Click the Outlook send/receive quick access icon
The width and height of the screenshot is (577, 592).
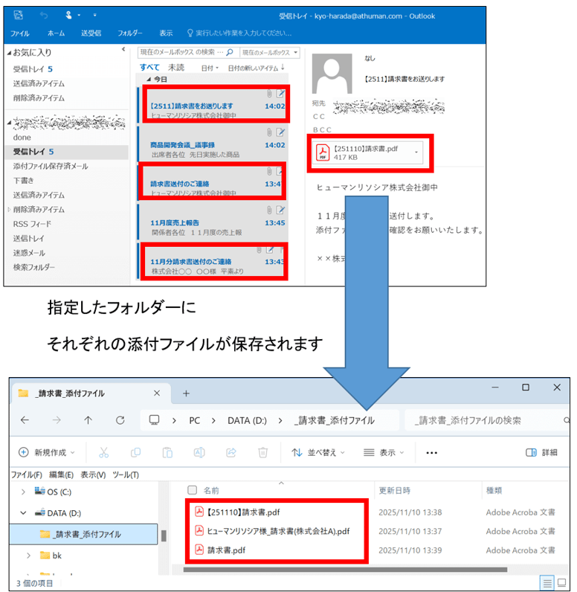pos(18,15)
